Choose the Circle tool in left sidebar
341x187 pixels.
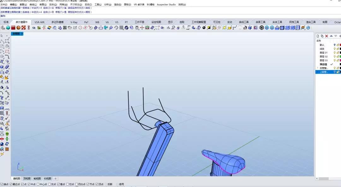coord(2,46)
